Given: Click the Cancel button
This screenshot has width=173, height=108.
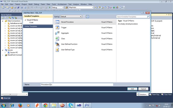Looking at the screenshot, I should (143, 89).
